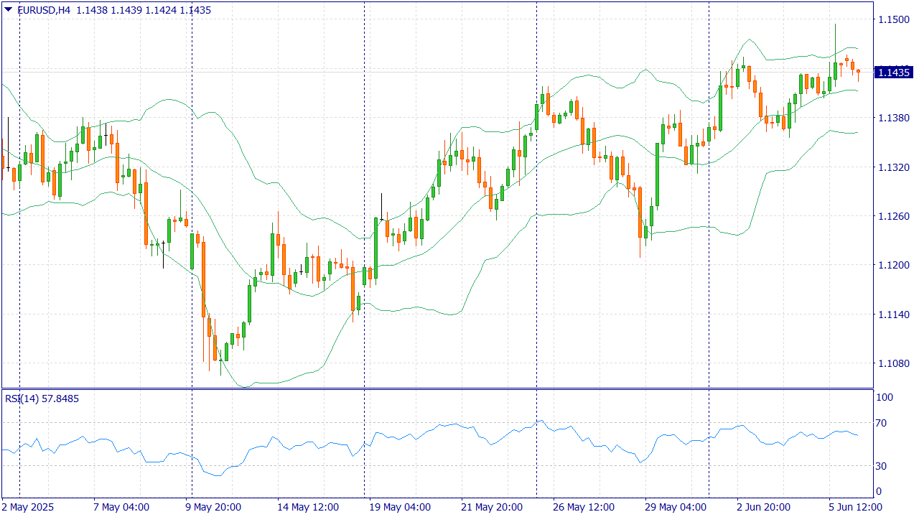
Task: Click the 1.1080 price axis label
Action: click(893, 363)
